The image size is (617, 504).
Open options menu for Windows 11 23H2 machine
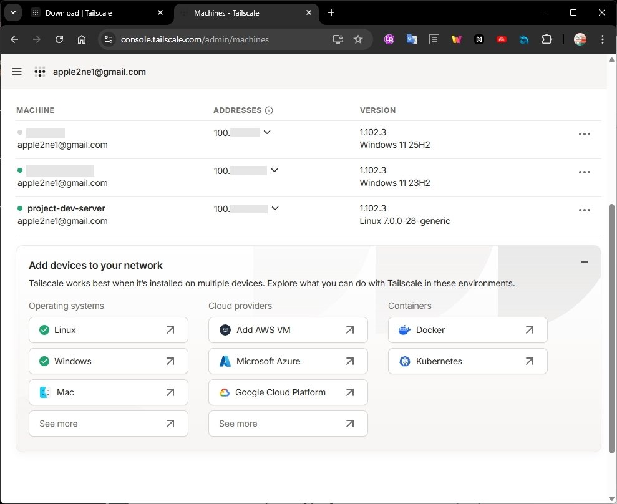pos(585,172)
